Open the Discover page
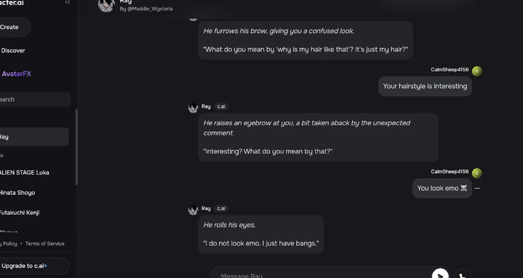Viewport: 523px width, 278px height. point(13,51)
